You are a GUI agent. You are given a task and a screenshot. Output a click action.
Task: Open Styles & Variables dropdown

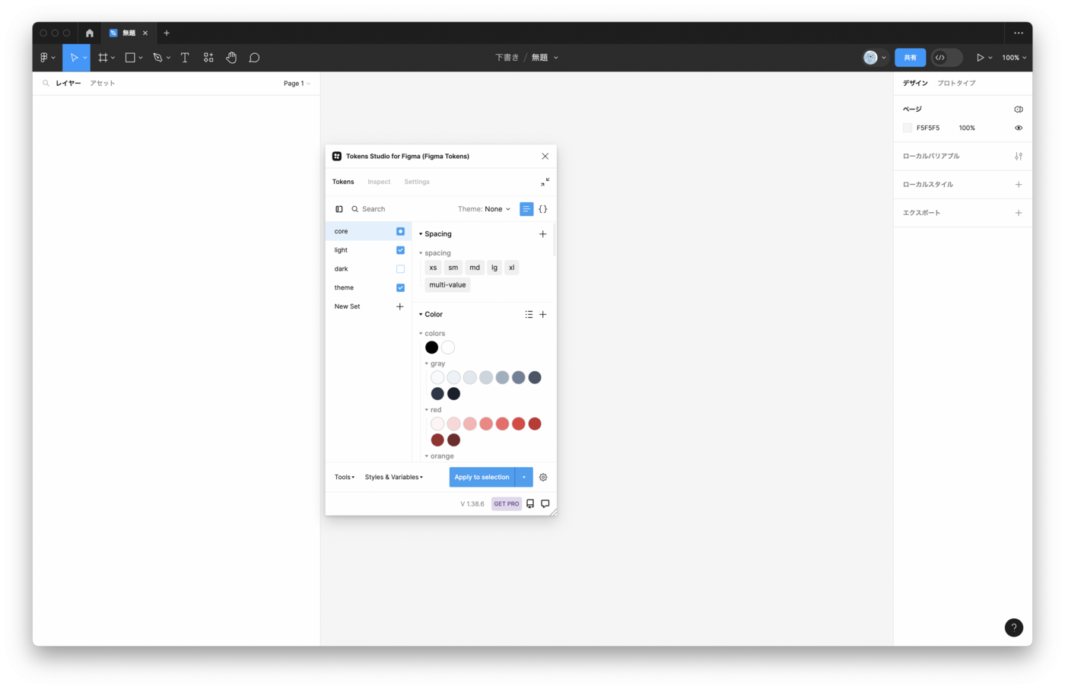pos(394,478)
